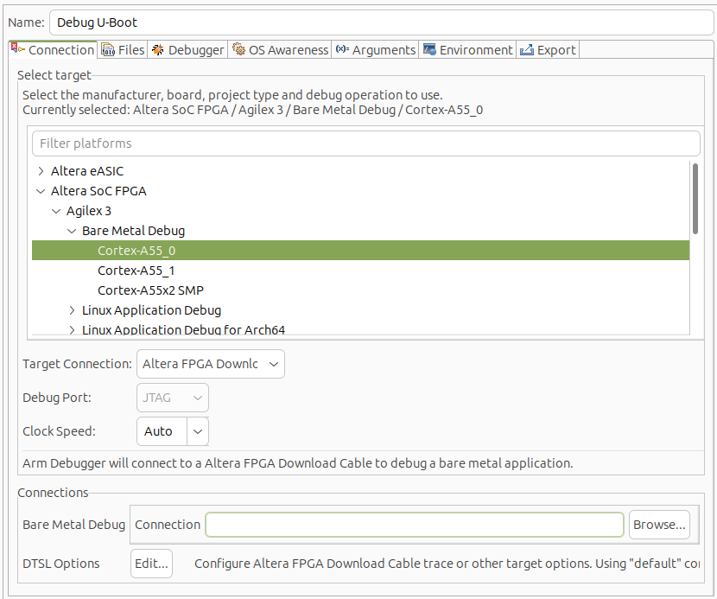Click the Browse... button
717x599 pixels.
click(x=659, y=525)
